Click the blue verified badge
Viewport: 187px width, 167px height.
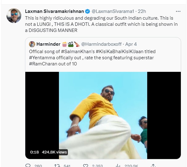coord(88,11)
